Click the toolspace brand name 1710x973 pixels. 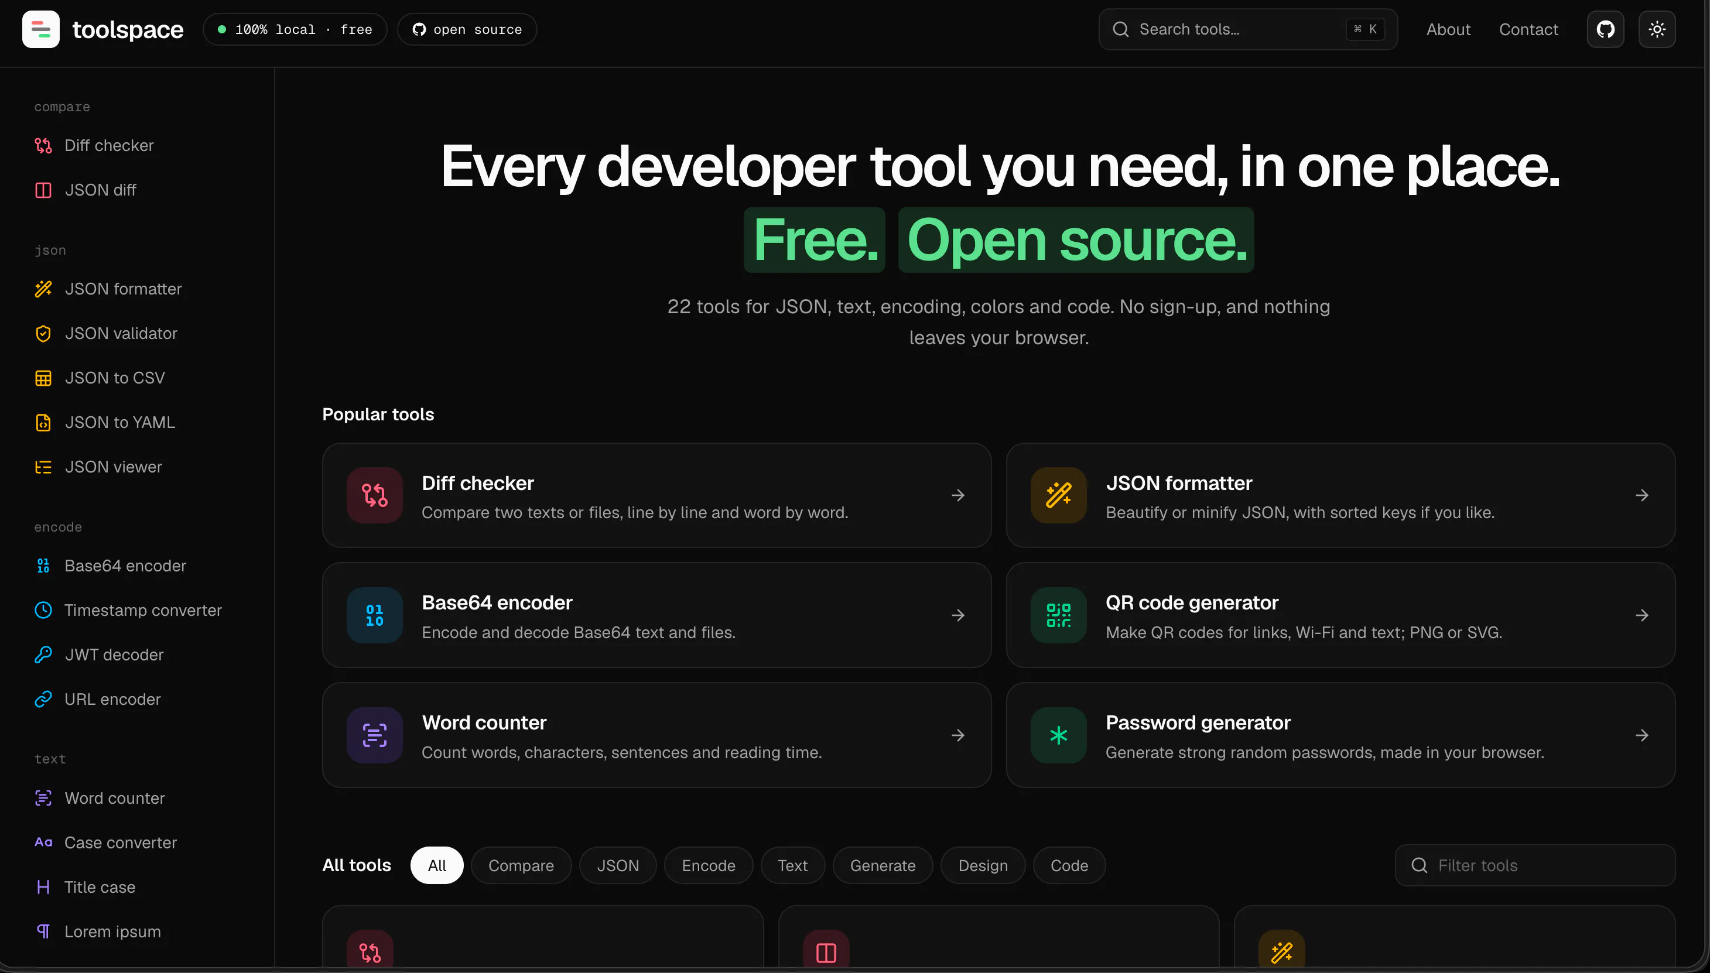pos(128,29)
